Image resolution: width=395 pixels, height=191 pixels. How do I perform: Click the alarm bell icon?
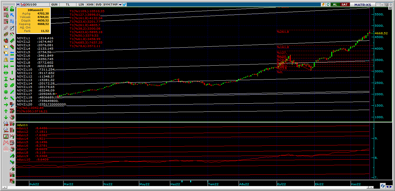click(x=6, y=60)
